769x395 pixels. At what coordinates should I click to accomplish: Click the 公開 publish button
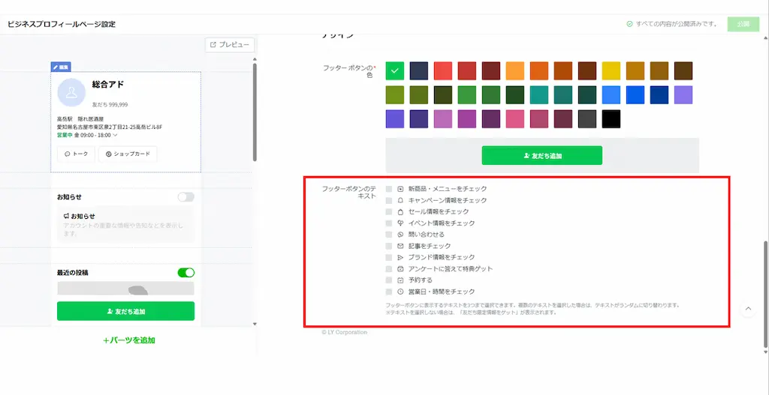[743, 24]
